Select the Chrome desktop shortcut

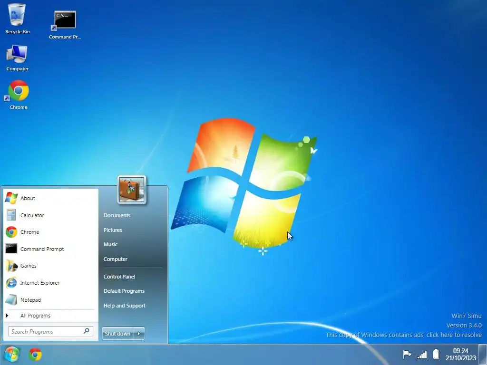pyautogui.click(x=19, y=95)
